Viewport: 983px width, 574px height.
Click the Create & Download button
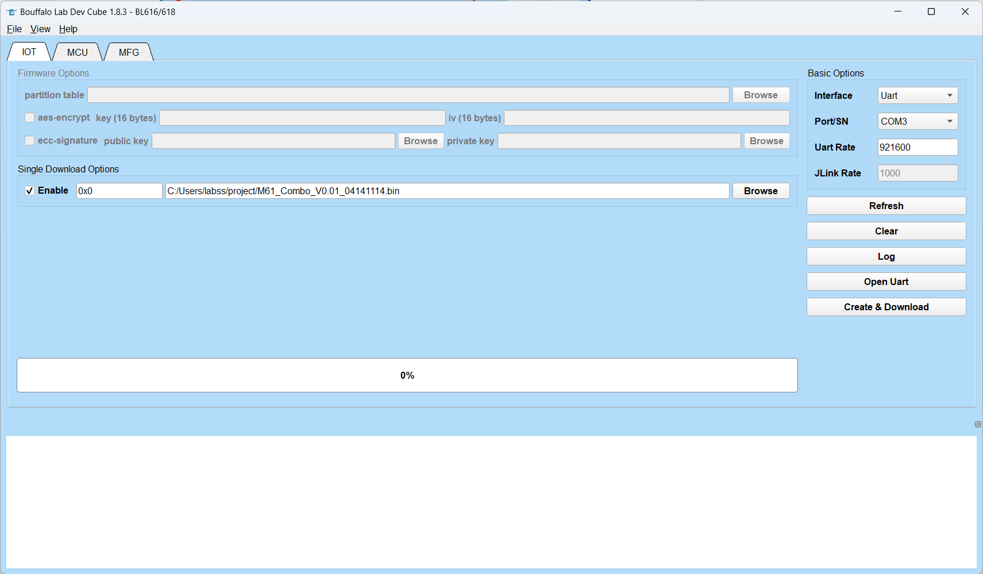coord(886,307)
